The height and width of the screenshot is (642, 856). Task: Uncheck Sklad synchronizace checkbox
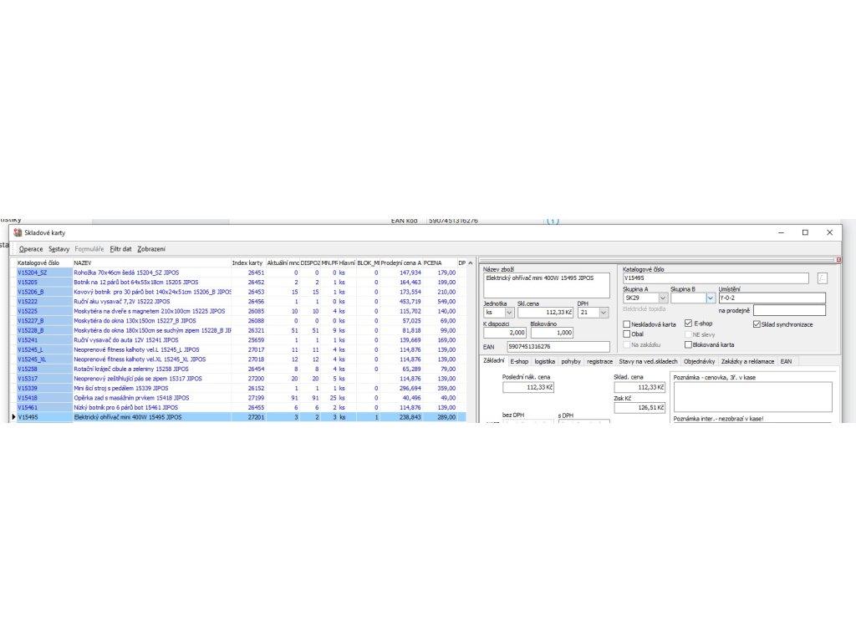click(x=757, y=324)
